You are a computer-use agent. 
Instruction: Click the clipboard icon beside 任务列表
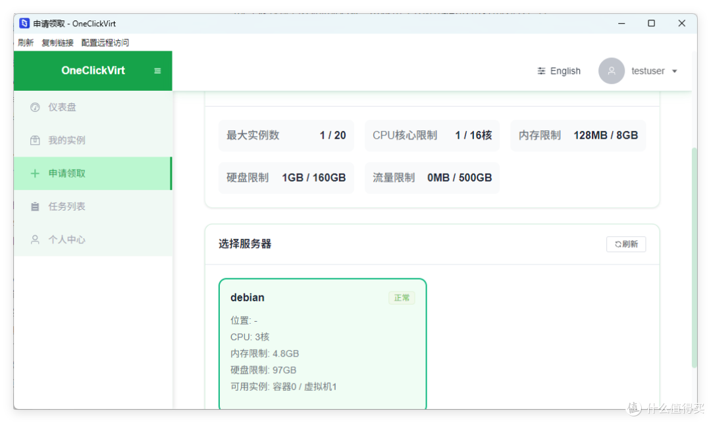tap(35, 207)
